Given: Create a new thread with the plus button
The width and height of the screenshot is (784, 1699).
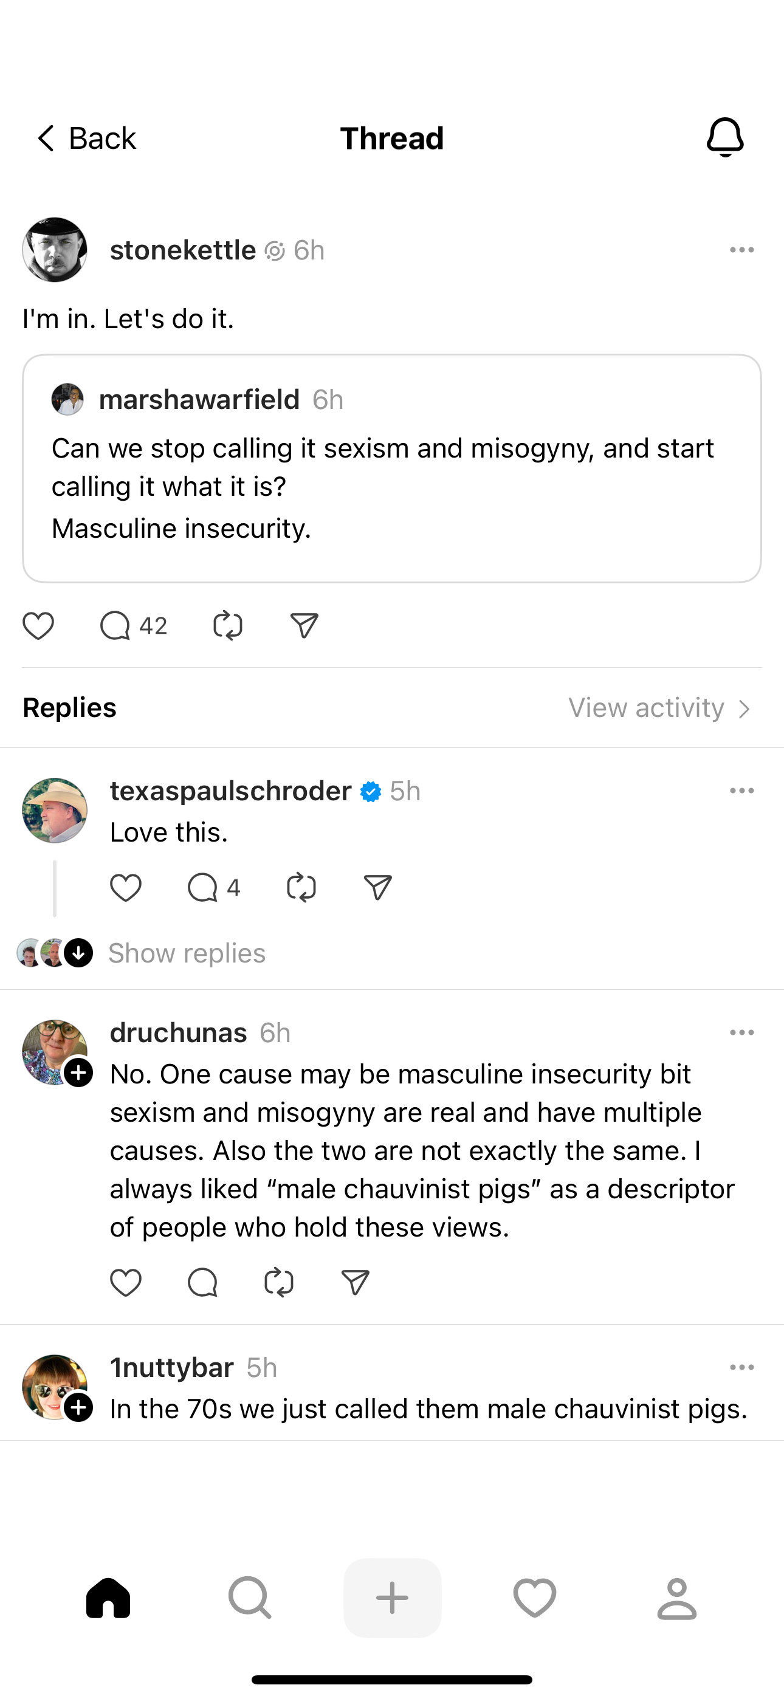Looking at the screenshot, I should point(392,1598).
